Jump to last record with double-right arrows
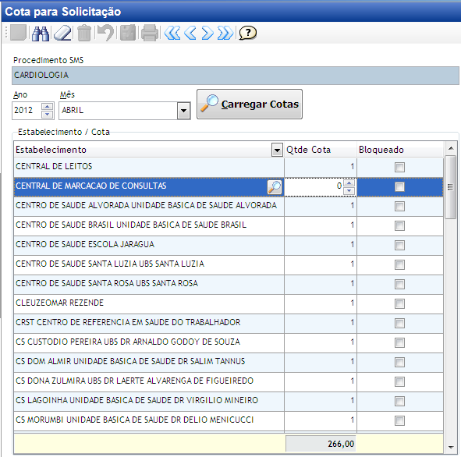 click(225, 34)
